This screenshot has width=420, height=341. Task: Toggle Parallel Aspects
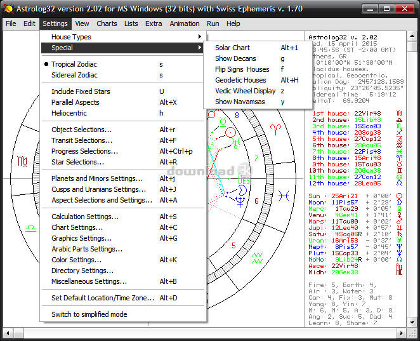pos(122,102)
